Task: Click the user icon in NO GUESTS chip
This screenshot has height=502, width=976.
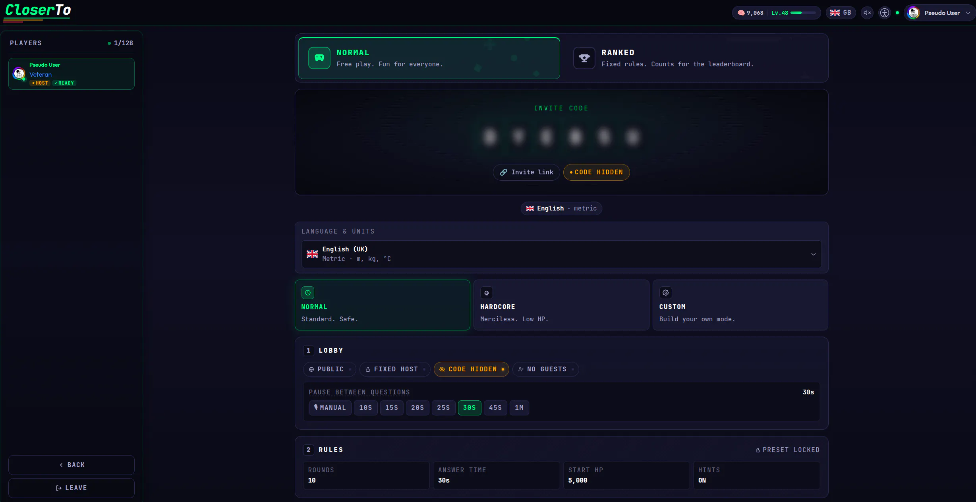Action: click(x=521, y=369)
